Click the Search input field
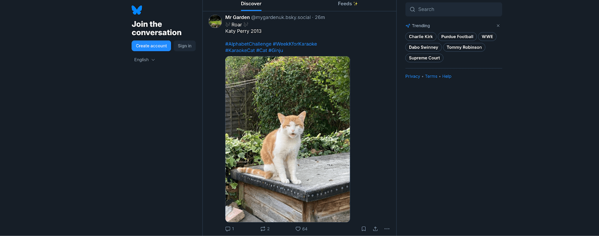The height and width of the screenshot is (236, 599). [x=457, y=9]
